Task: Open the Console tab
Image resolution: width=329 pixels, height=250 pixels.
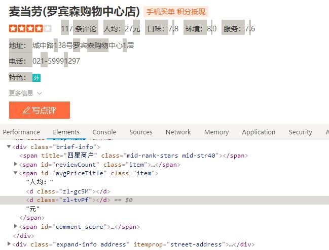Action: (x=104, y=132)
